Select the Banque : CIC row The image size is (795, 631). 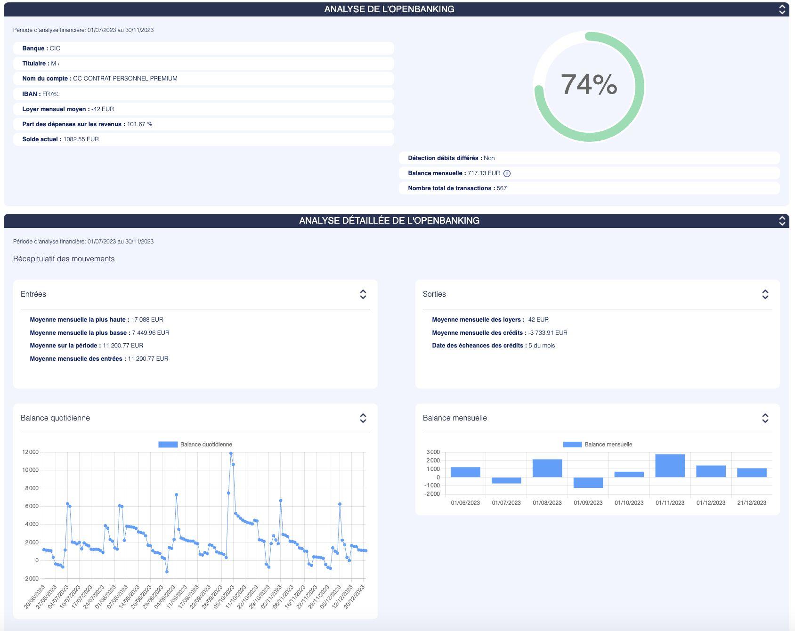pyautogui.click(x=203, y=49)
